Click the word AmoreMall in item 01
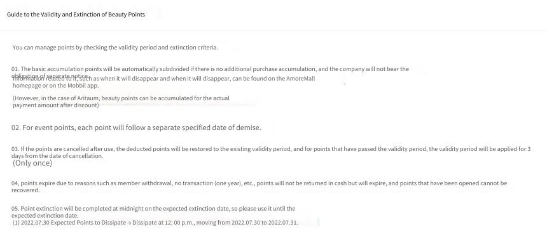The height and width of the screenshot is (236, 547). tap(301, 78)
